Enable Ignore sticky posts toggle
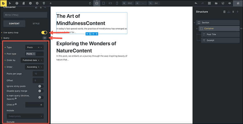This screenshot has height=124, width=243. pyautogui.click(x=41, y=86)
